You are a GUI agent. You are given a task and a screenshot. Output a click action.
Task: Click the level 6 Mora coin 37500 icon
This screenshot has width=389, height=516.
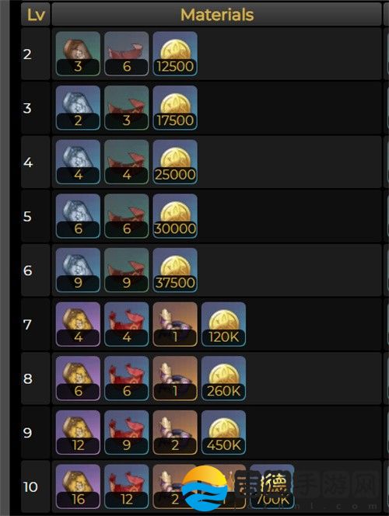[x=175, y=270]
